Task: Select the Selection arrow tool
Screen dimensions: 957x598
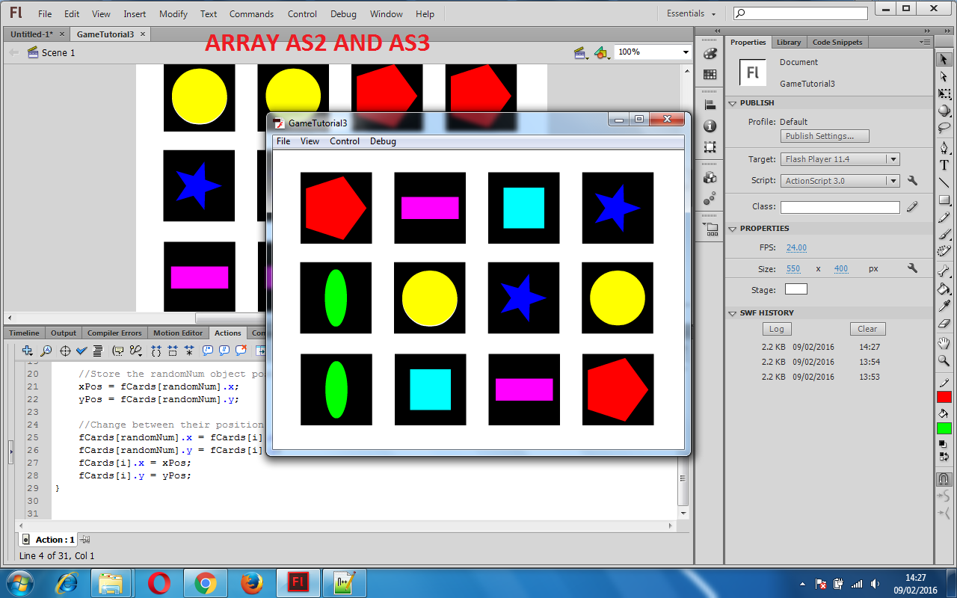Action: coord(944,60)
